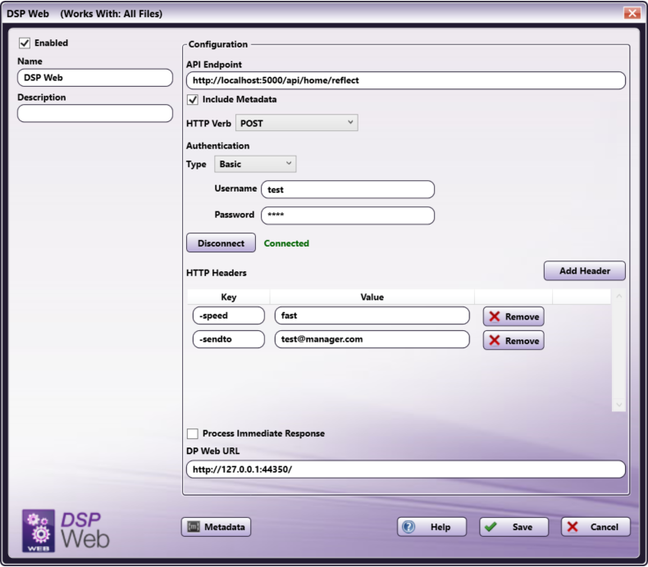648x567 pixels.
Task: Click the blue question mark Help icon
Action: pos(408,527)
